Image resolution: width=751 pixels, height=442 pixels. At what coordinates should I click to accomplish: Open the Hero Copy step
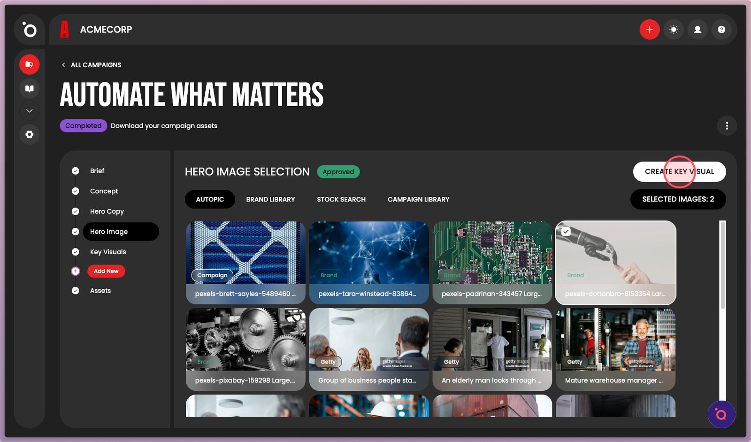107,211
